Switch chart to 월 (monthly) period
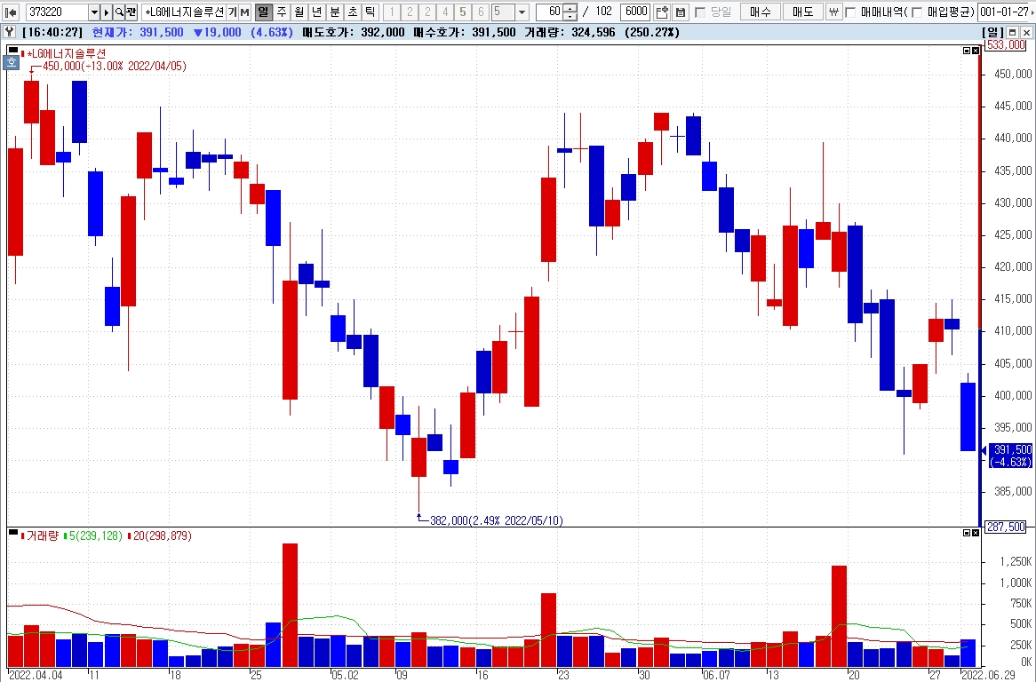The height and width of the screenshot is (682, 1036). click(x=299, y=12)
